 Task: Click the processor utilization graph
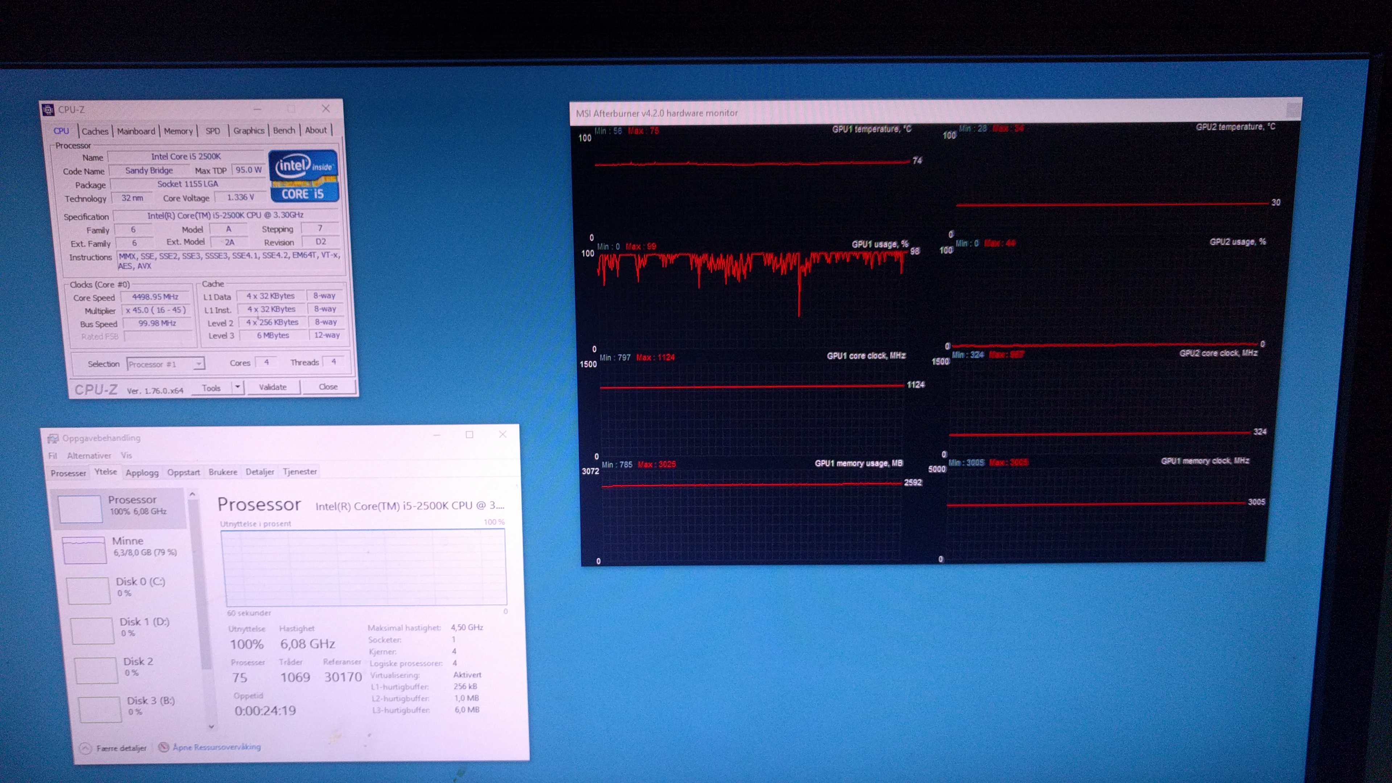tap(364, 567)
